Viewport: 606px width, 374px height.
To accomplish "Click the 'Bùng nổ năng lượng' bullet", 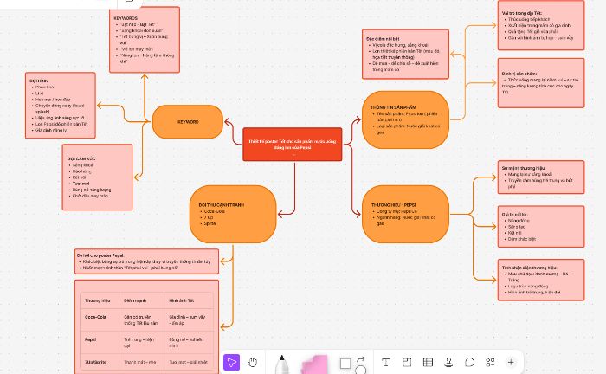I will (x=92, y=190).
